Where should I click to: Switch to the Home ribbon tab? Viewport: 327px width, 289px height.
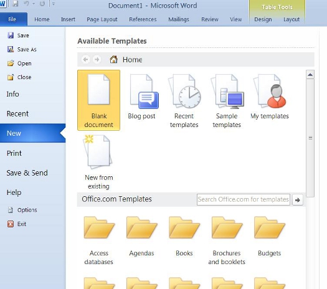pyautogui.click(x=42, y=19)
